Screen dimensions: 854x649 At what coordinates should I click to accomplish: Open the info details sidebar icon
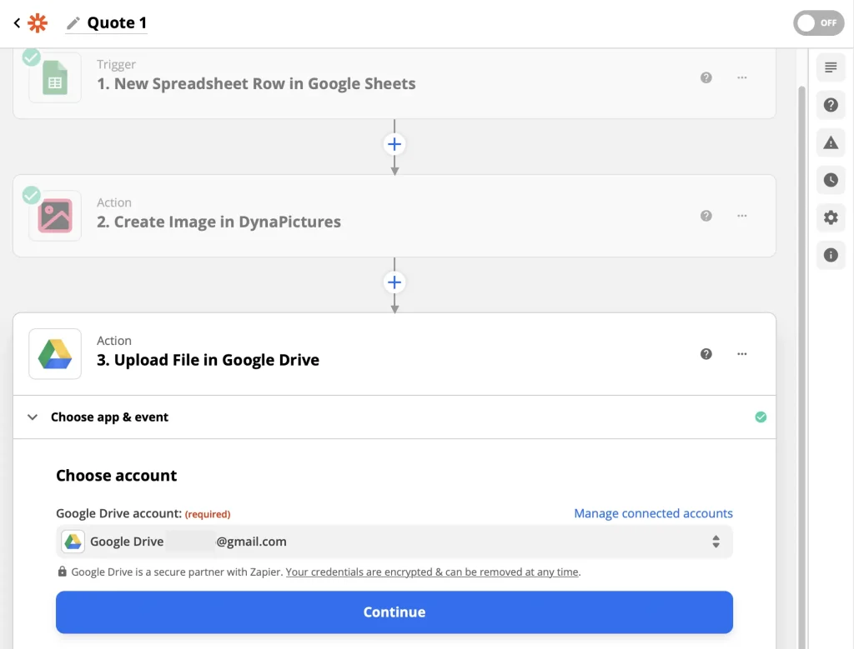pyautogui.click(x=831, y=255)
